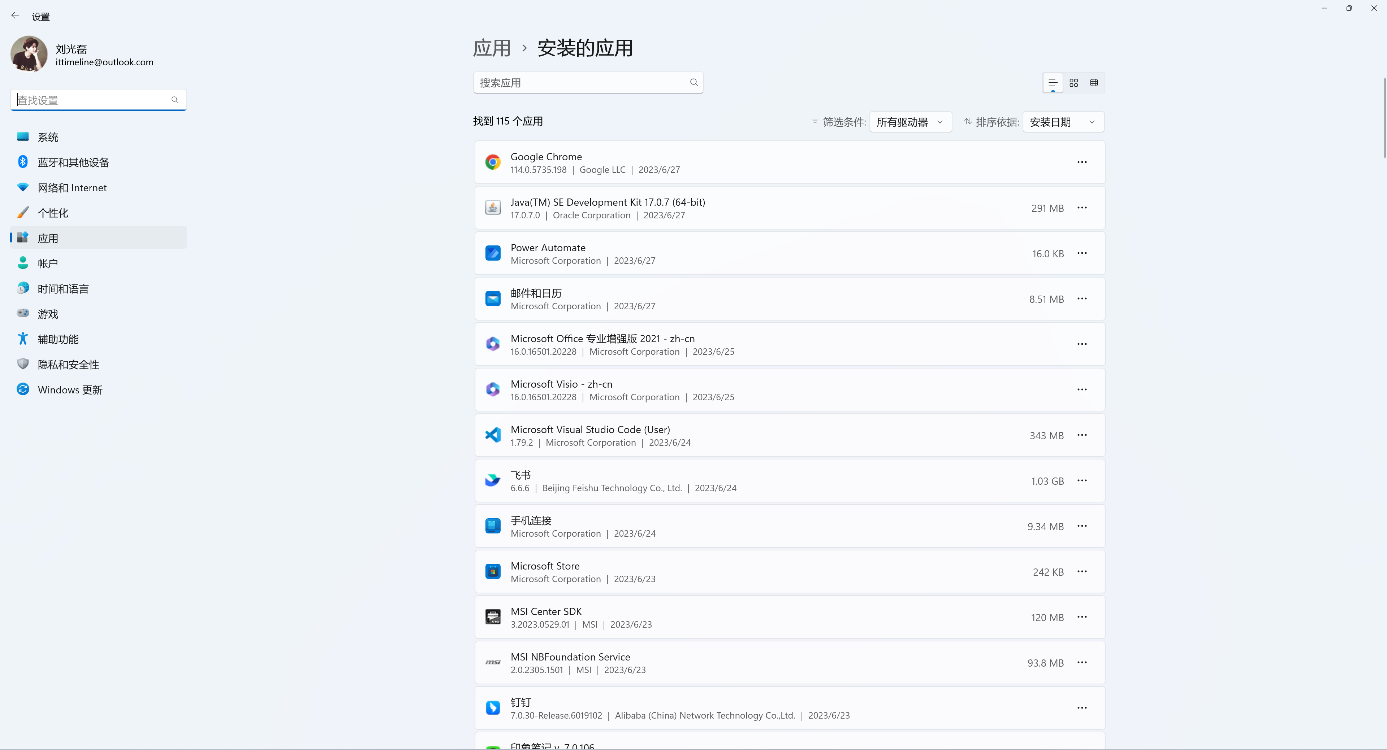
Task: Click the Microsoft Office 专业增强版 icon
Action: 493,344
